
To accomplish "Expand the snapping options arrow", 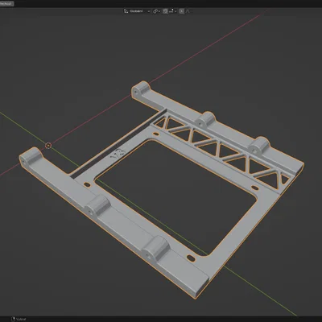I will pyautogui.click(x=175, y=11).
